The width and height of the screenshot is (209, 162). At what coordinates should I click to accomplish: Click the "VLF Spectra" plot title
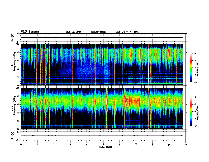[x=30, y=32]
